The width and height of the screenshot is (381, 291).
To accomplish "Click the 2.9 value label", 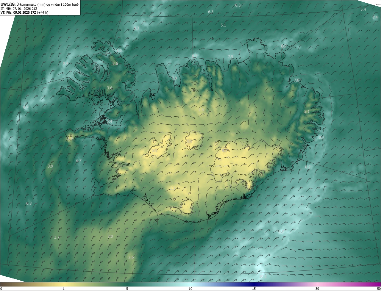I will (x=131, y=258).
